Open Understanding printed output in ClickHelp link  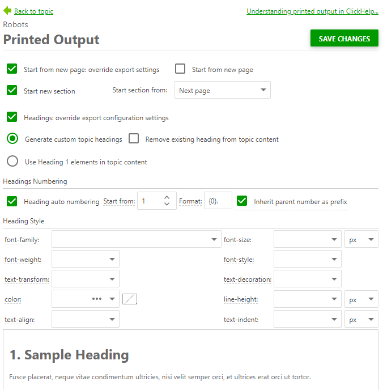pyautogui.click(x=312, y=11)
